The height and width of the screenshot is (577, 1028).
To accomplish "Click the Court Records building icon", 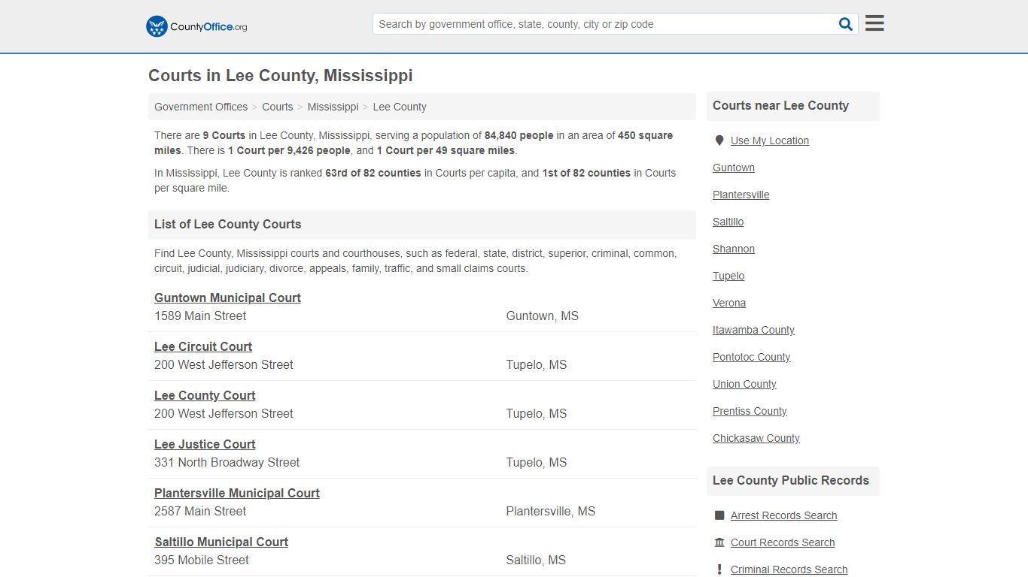I will (x=719, y=542).
